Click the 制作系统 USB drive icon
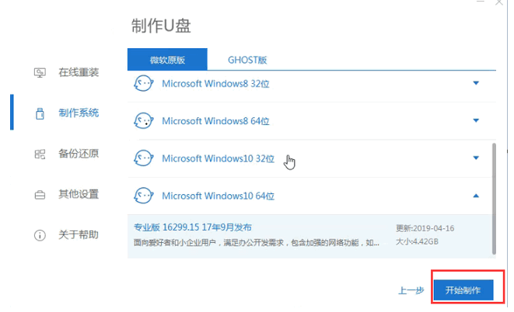The width and height of the screenshot is (514, 312). (40, 113)
